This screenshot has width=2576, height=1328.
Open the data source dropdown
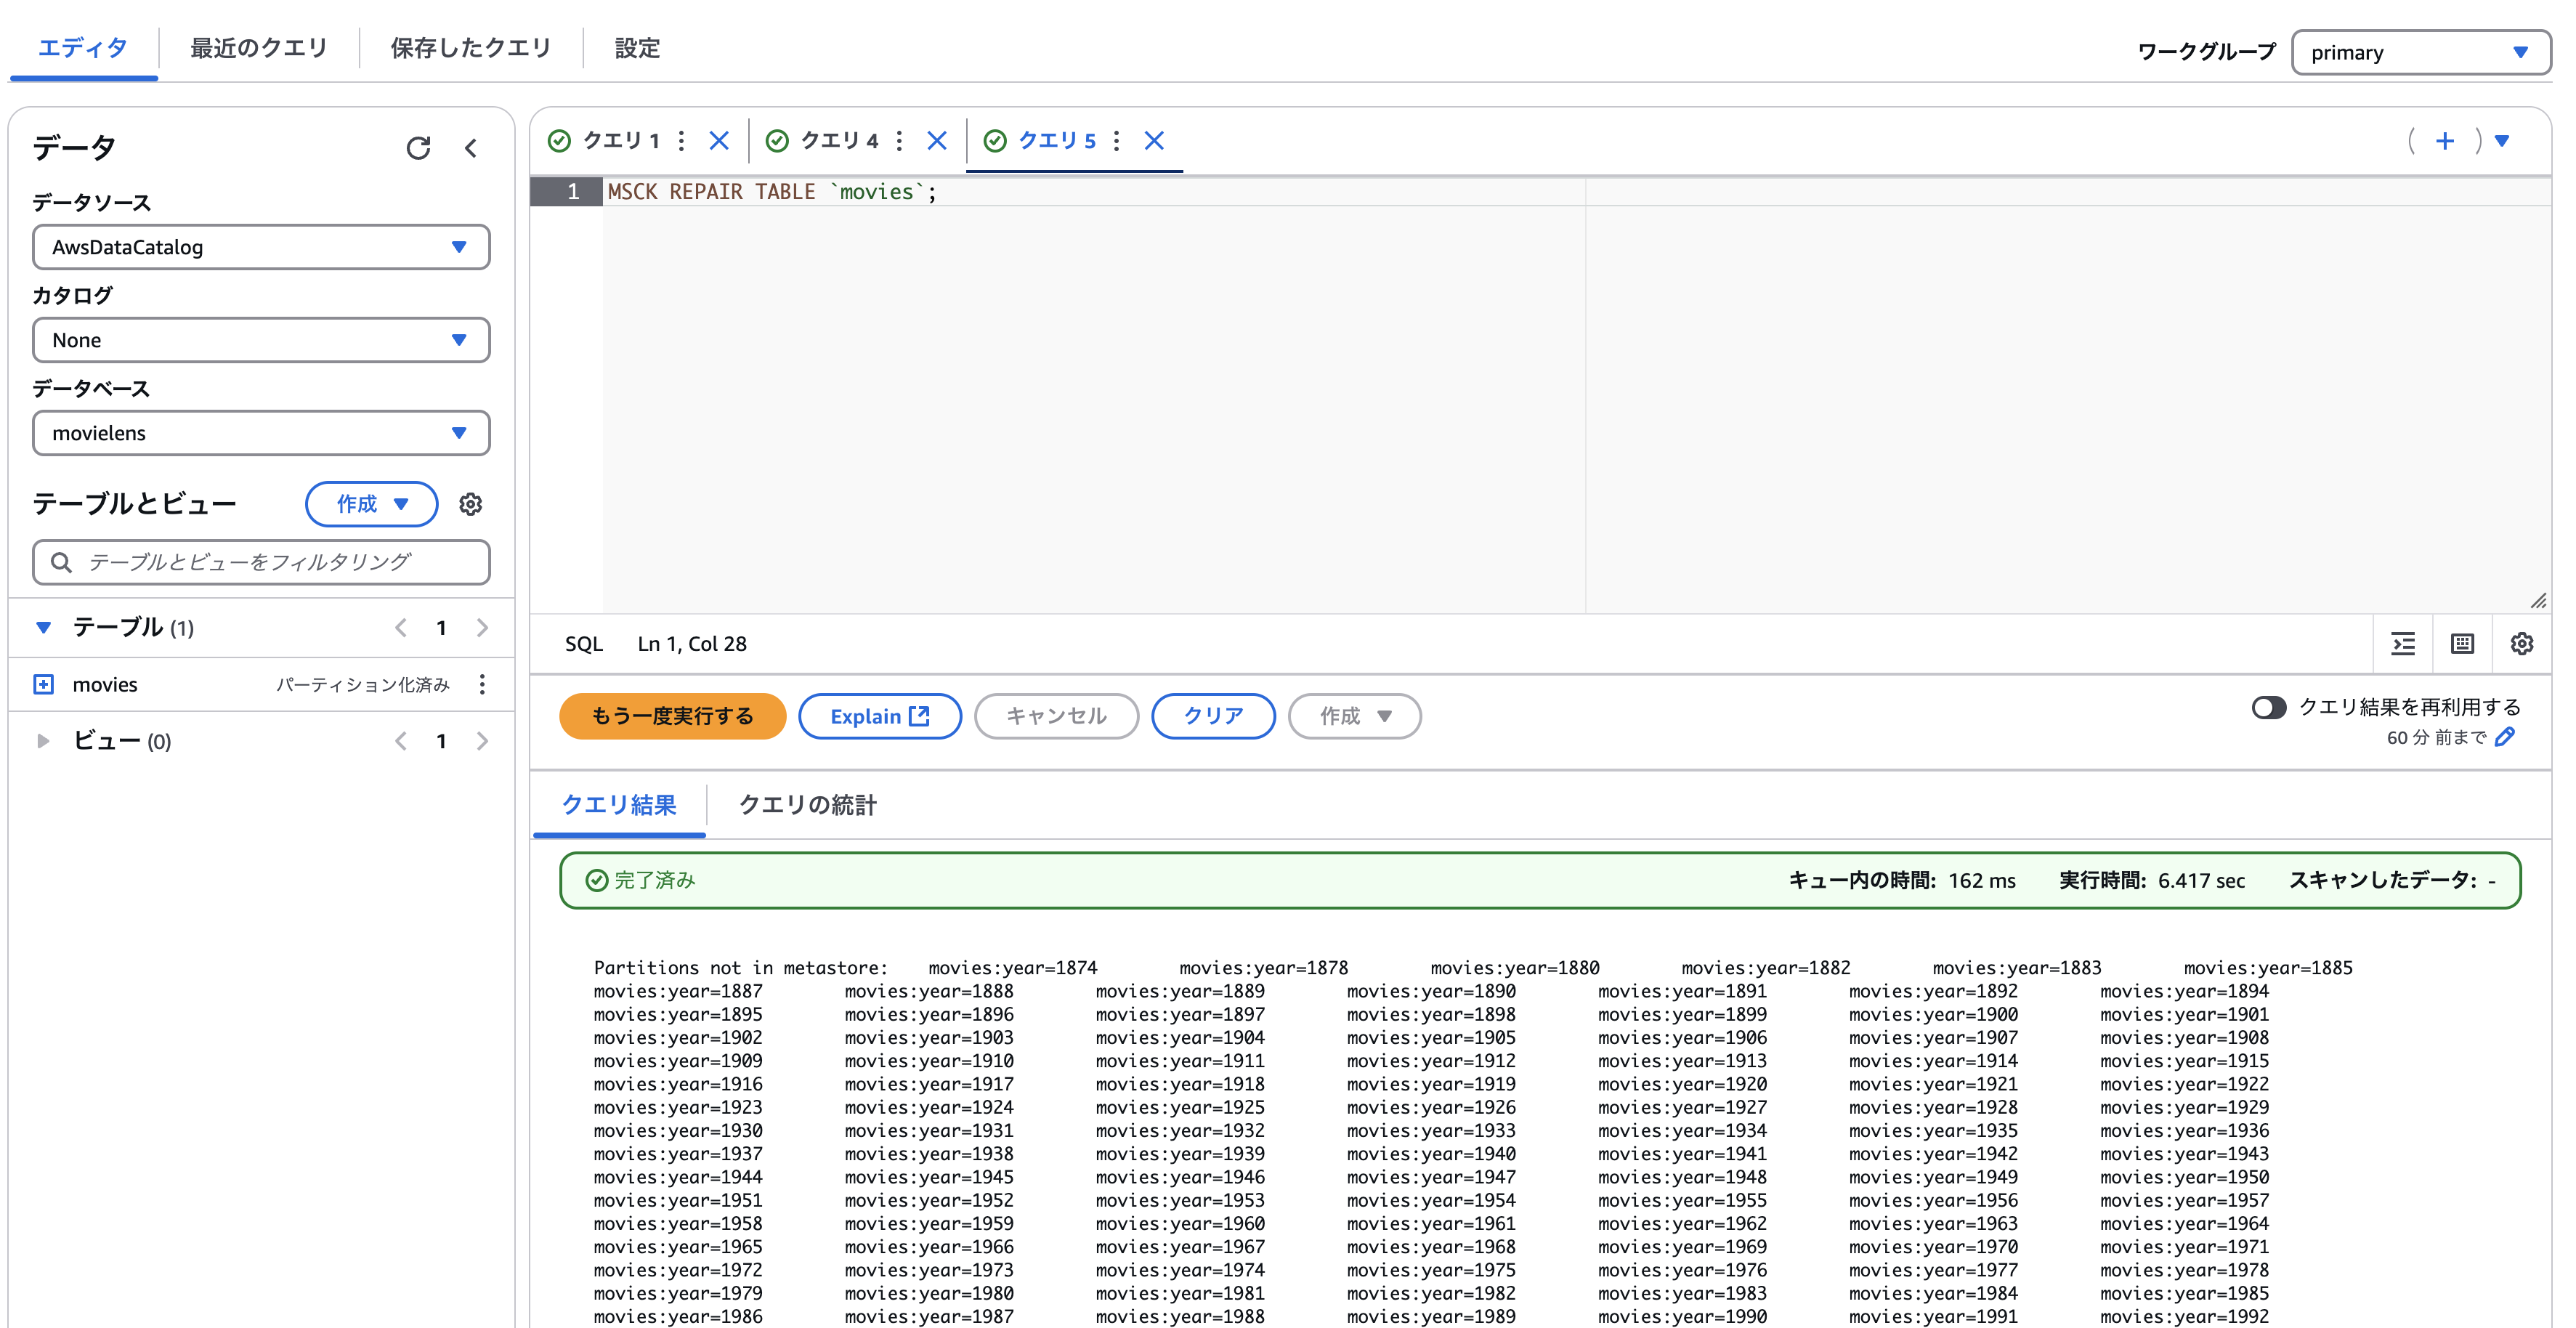[261, 247]
